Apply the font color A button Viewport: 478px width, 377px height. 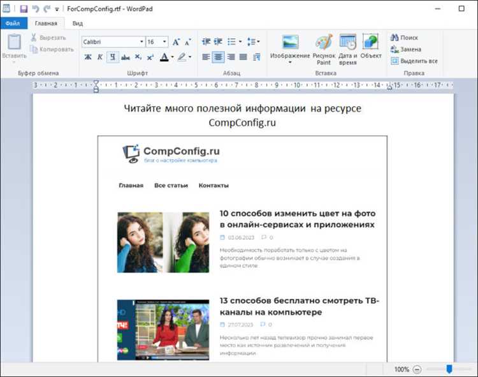click(164, 57)
